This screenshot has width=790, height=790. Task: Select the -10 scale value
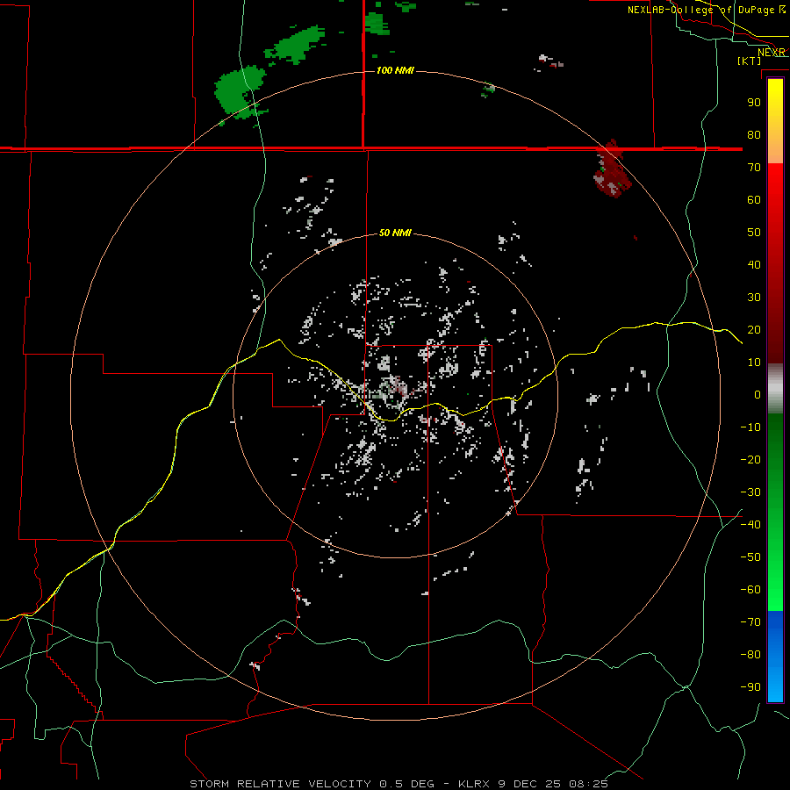(x=750, y=427)
